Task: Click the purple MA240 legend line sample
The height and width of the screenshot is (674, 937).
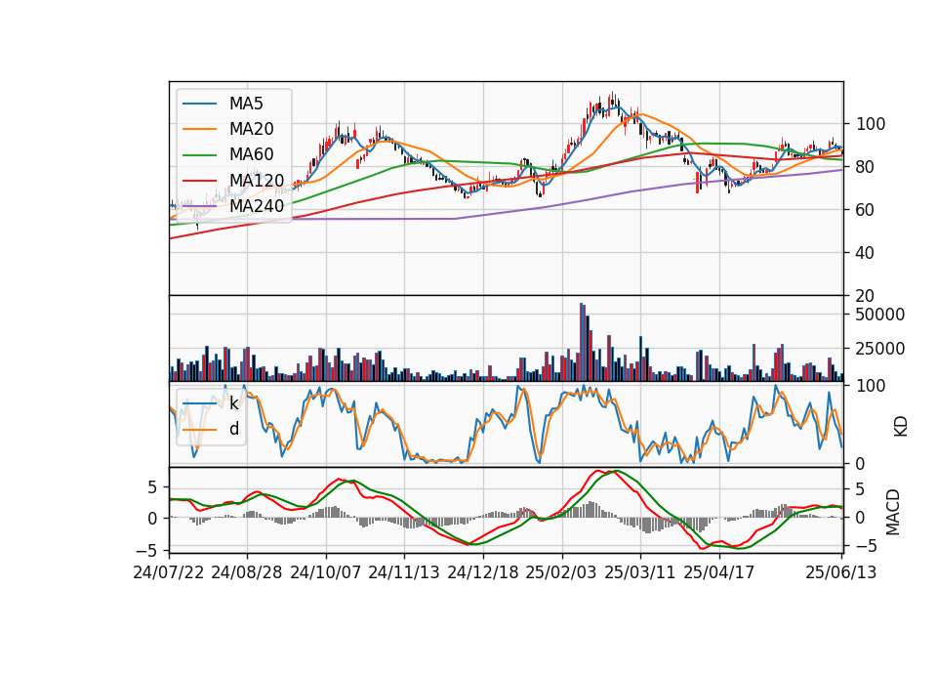Action: 199,206
